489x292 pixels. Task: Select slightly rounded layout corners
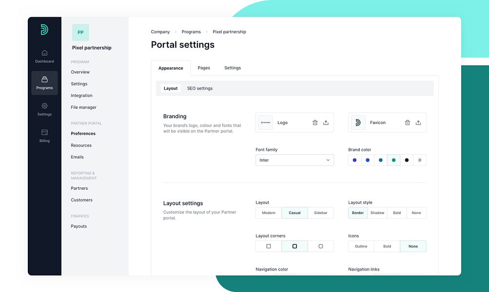294,246
